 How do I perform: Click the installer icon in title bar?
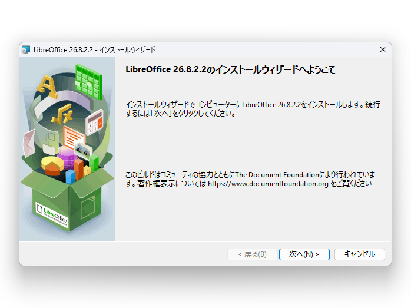point(26,49)
